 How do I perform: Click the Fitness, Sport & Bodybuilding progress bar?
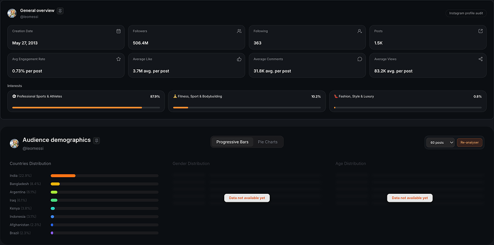click(x=247, y=107)
